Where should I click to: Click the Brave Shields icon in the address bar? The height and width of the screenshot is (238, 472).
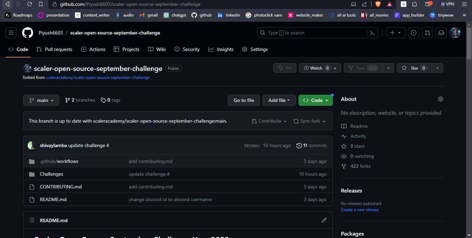point(378,4)
